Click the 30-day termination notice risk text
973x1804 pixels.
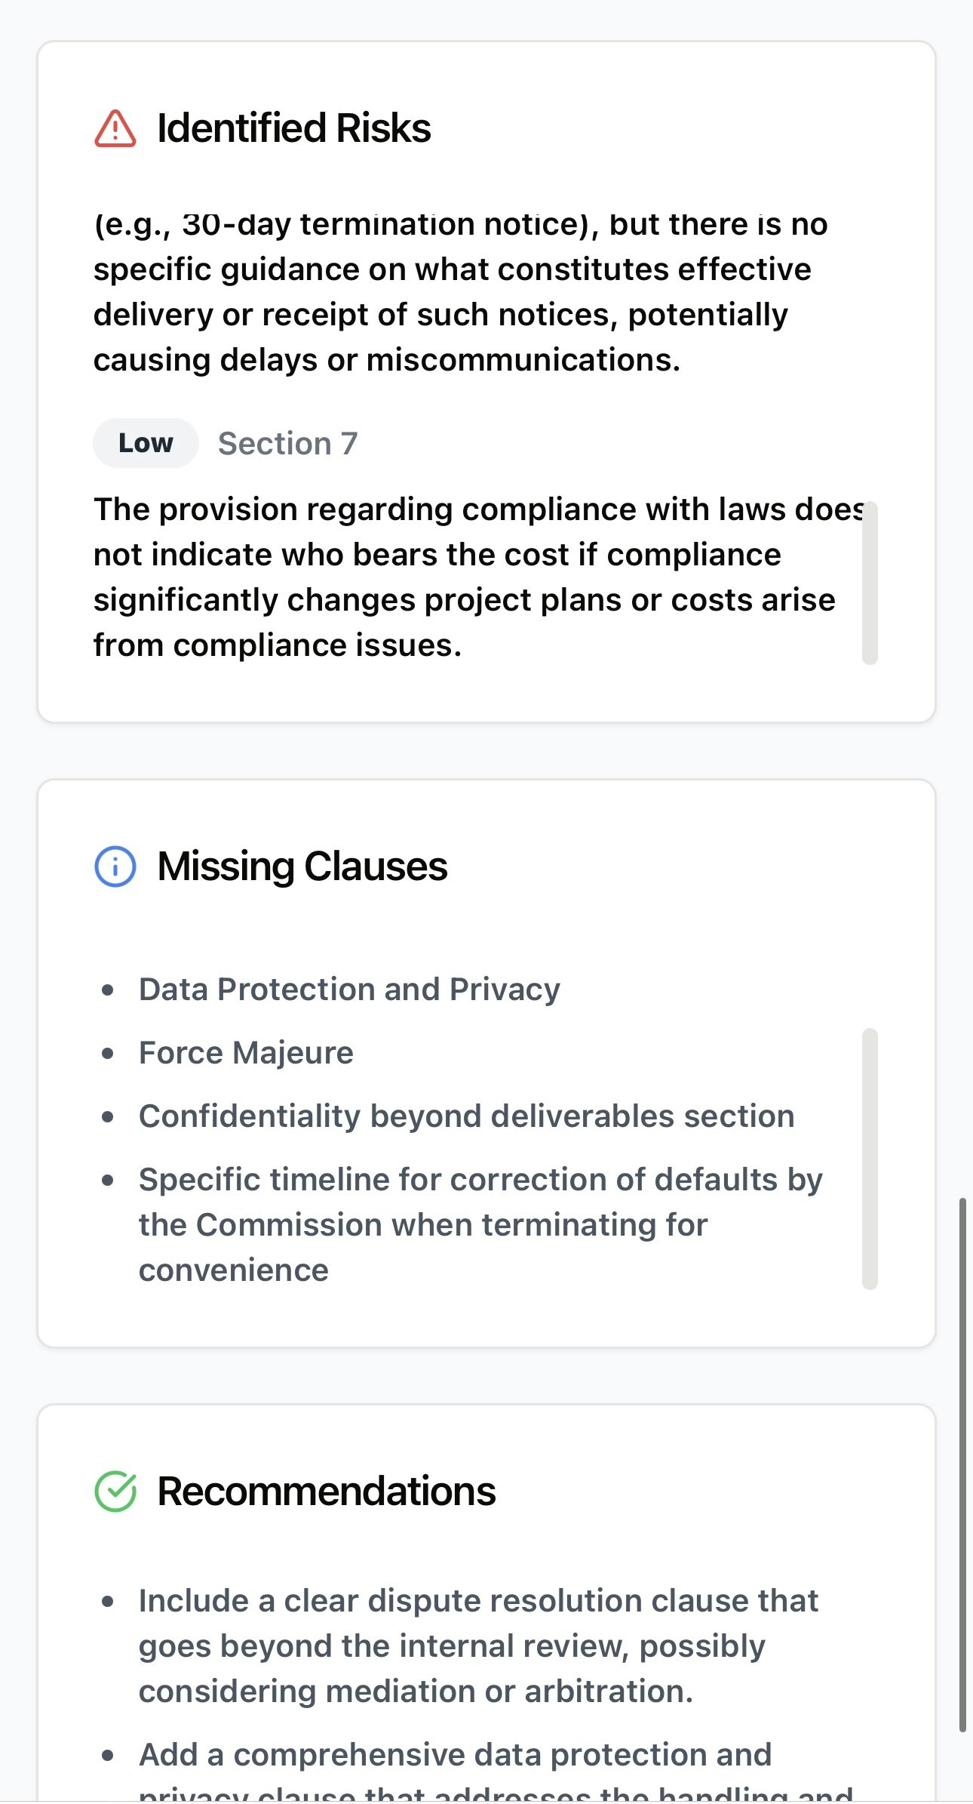[460, 291]
